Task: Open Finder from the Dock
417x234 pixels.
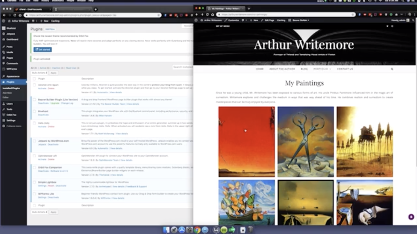Action: [166, 230]
